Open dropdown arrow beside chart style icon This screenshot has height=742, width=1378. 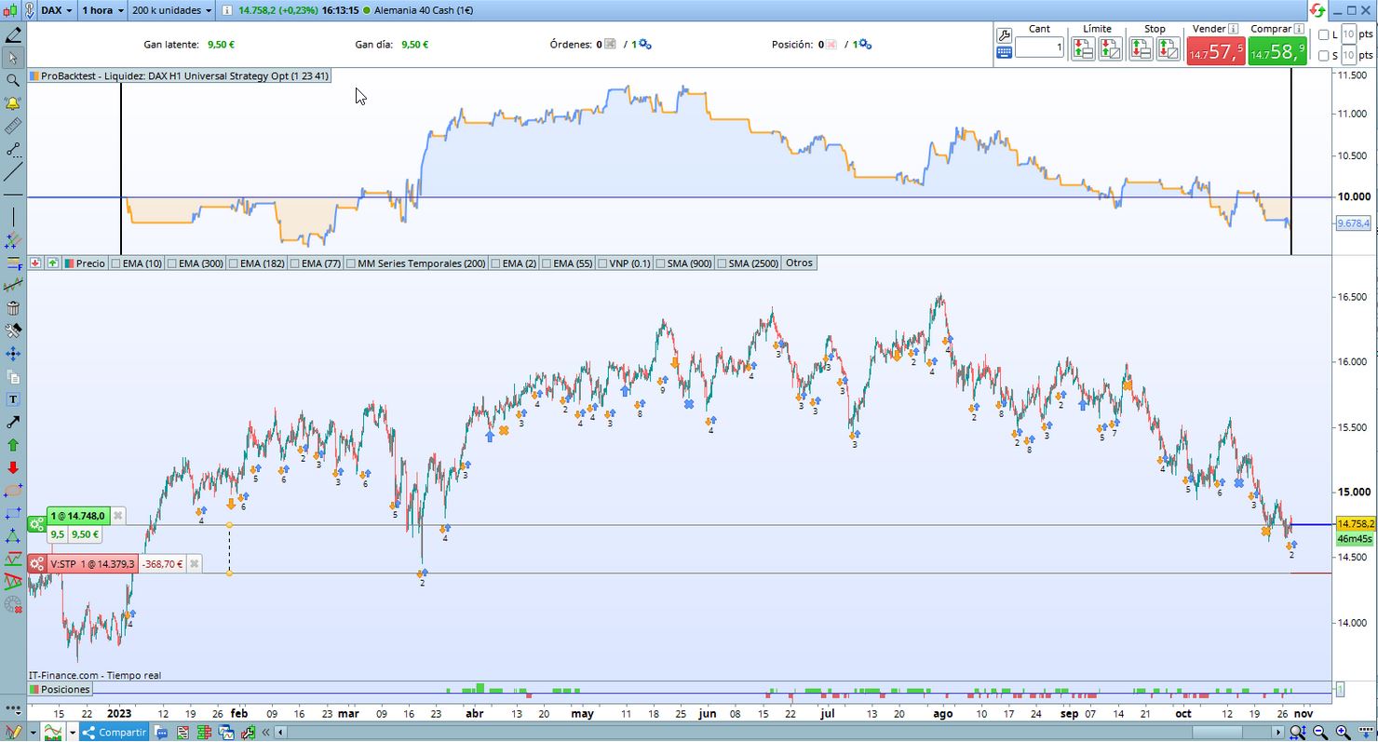pos(73,733)
